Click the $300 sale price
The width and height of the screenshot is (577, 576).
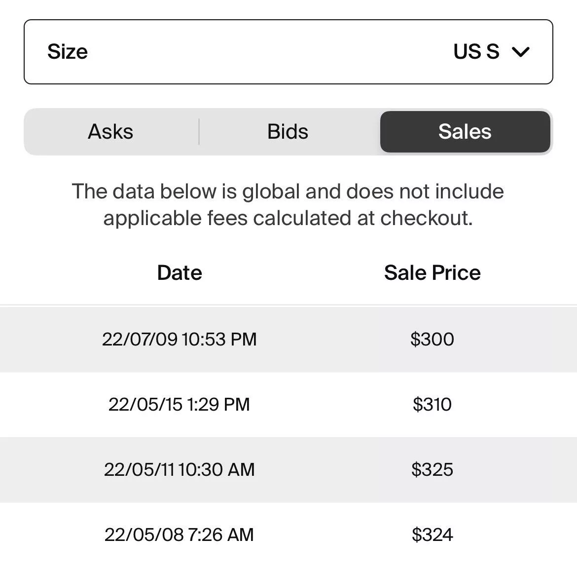point(433,339)
